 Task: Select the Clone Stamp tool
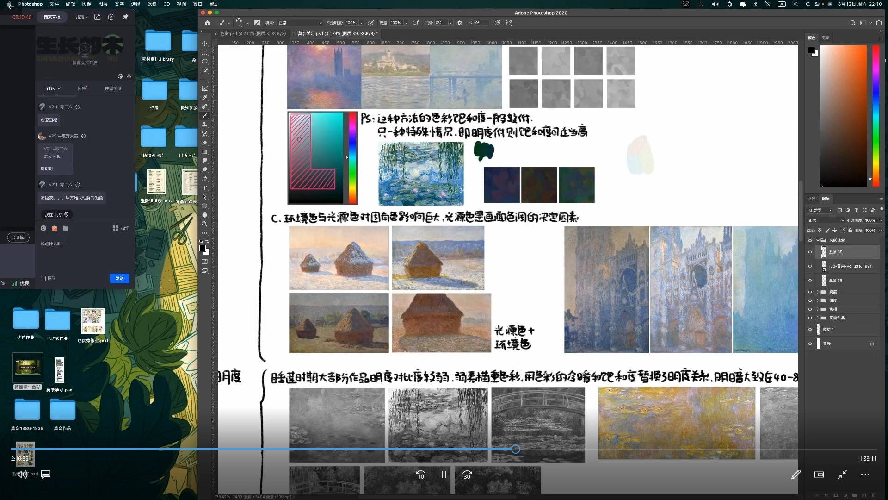pyautogui.click(x=204, y=125)
